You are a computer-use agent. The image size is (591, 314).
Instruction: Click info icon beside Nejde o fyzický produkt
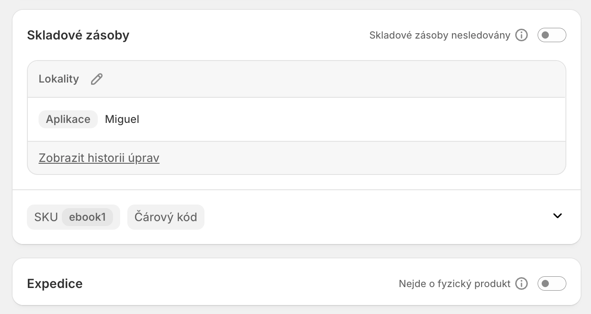[x=521, y=283]
